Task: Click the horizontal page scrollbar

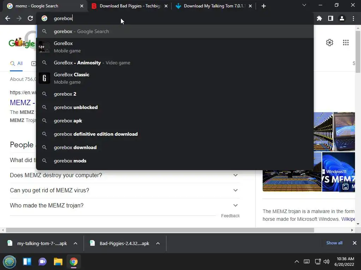Action: click(x=160, y=230)
